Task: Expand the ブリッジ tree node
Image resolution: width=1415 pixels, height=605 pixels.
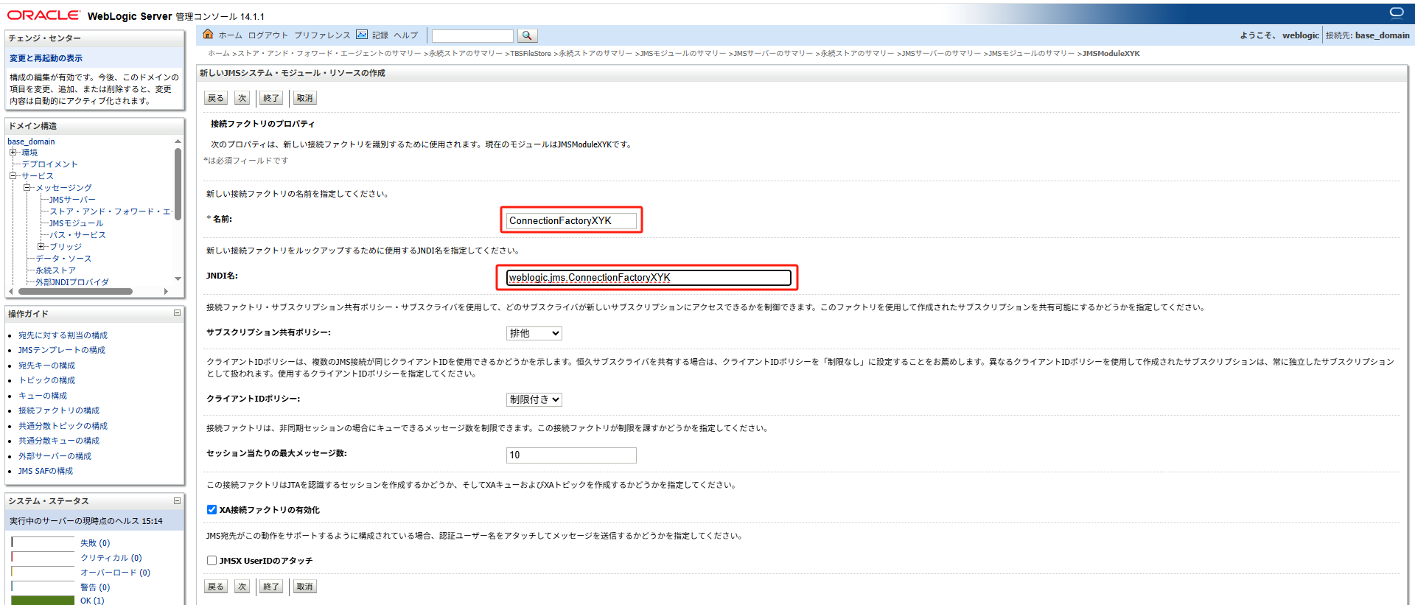Action: pyautogui.click(x=41, y=247)
